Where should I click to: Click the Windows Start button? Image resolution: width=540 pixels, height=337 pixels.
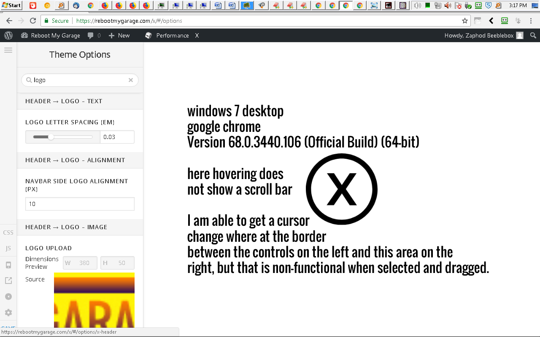(11, 5)
